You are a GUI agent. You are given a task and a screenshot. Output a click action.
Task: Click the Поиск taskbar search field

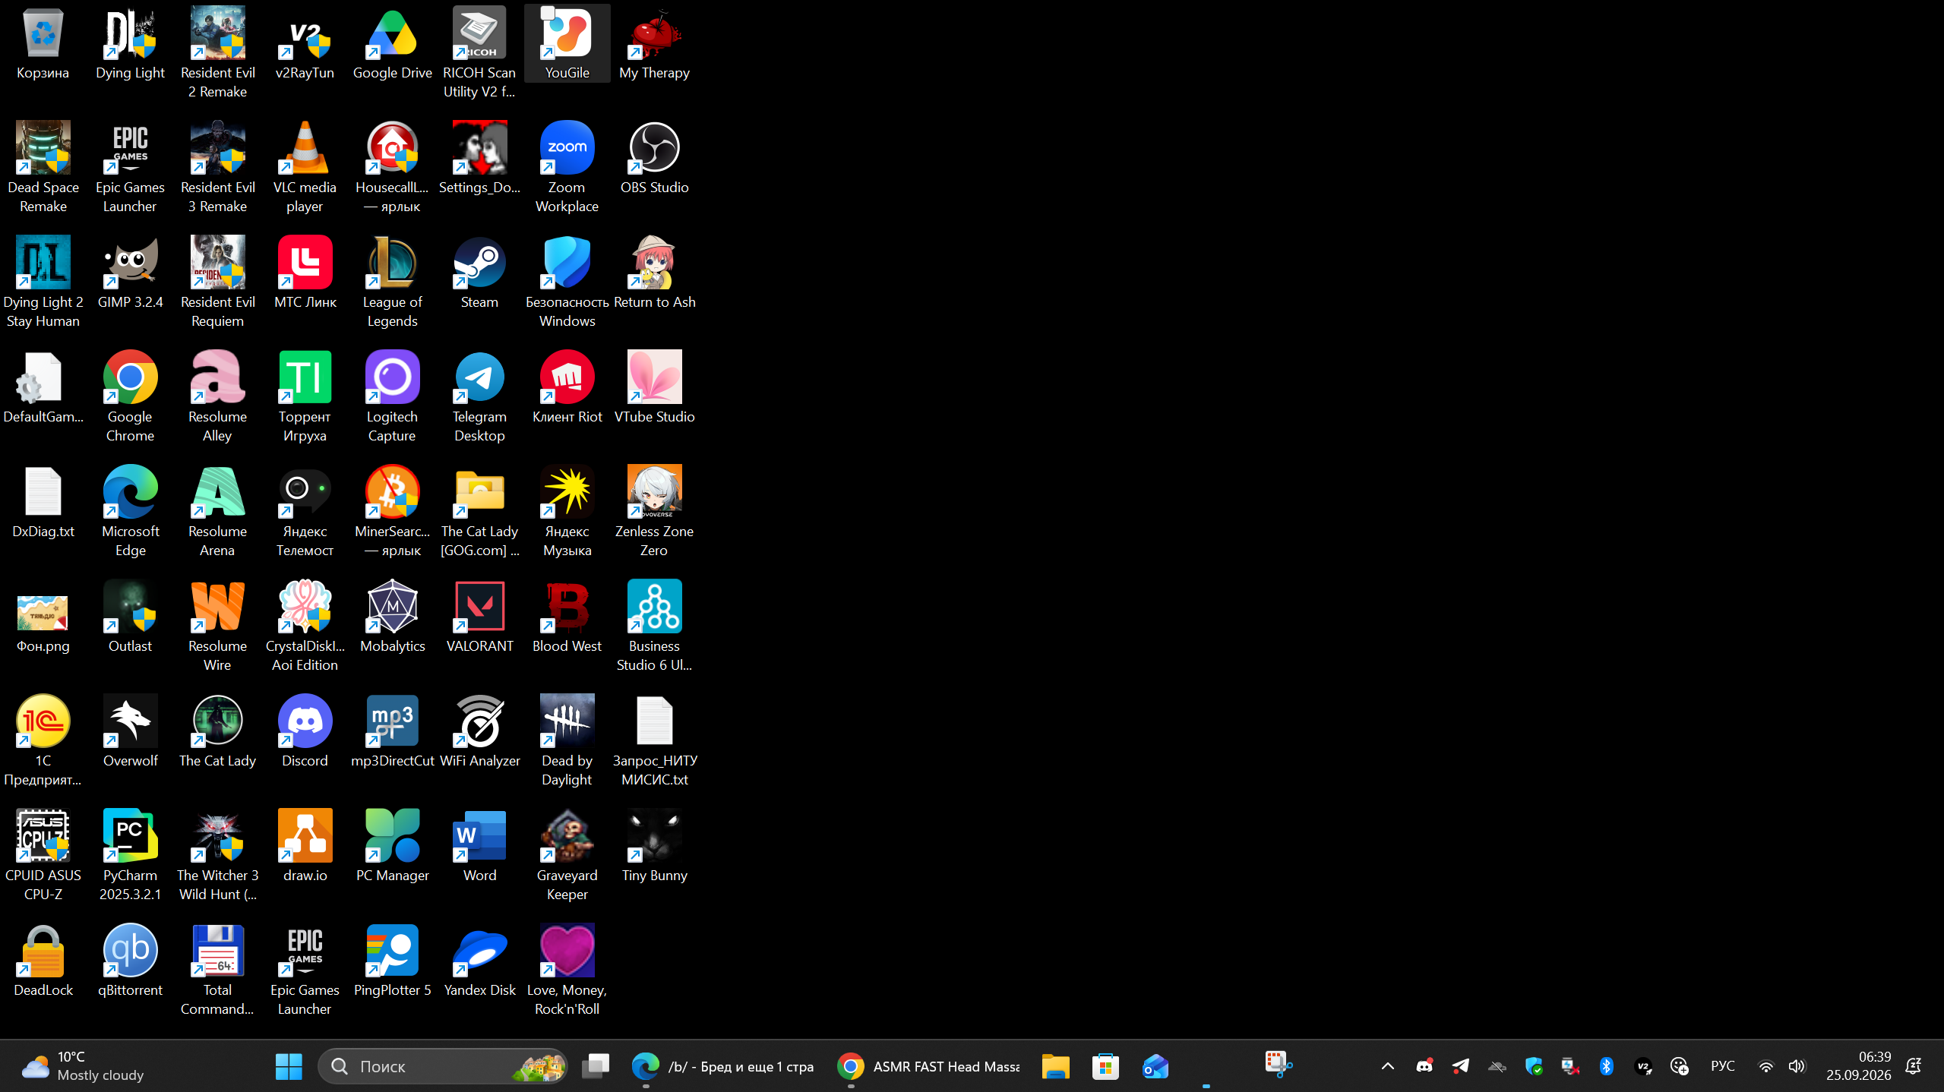443,1066
